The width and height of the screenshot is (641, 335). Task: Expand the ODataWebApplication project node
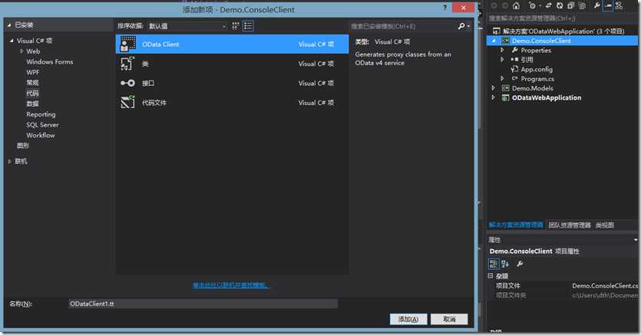(494, 97)
